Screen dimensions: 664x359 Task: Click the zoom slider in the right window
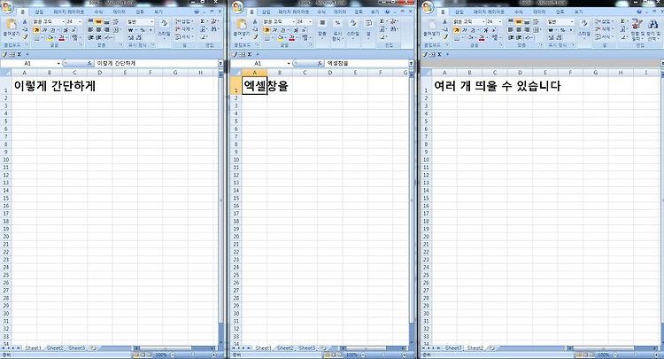(634, 355)
